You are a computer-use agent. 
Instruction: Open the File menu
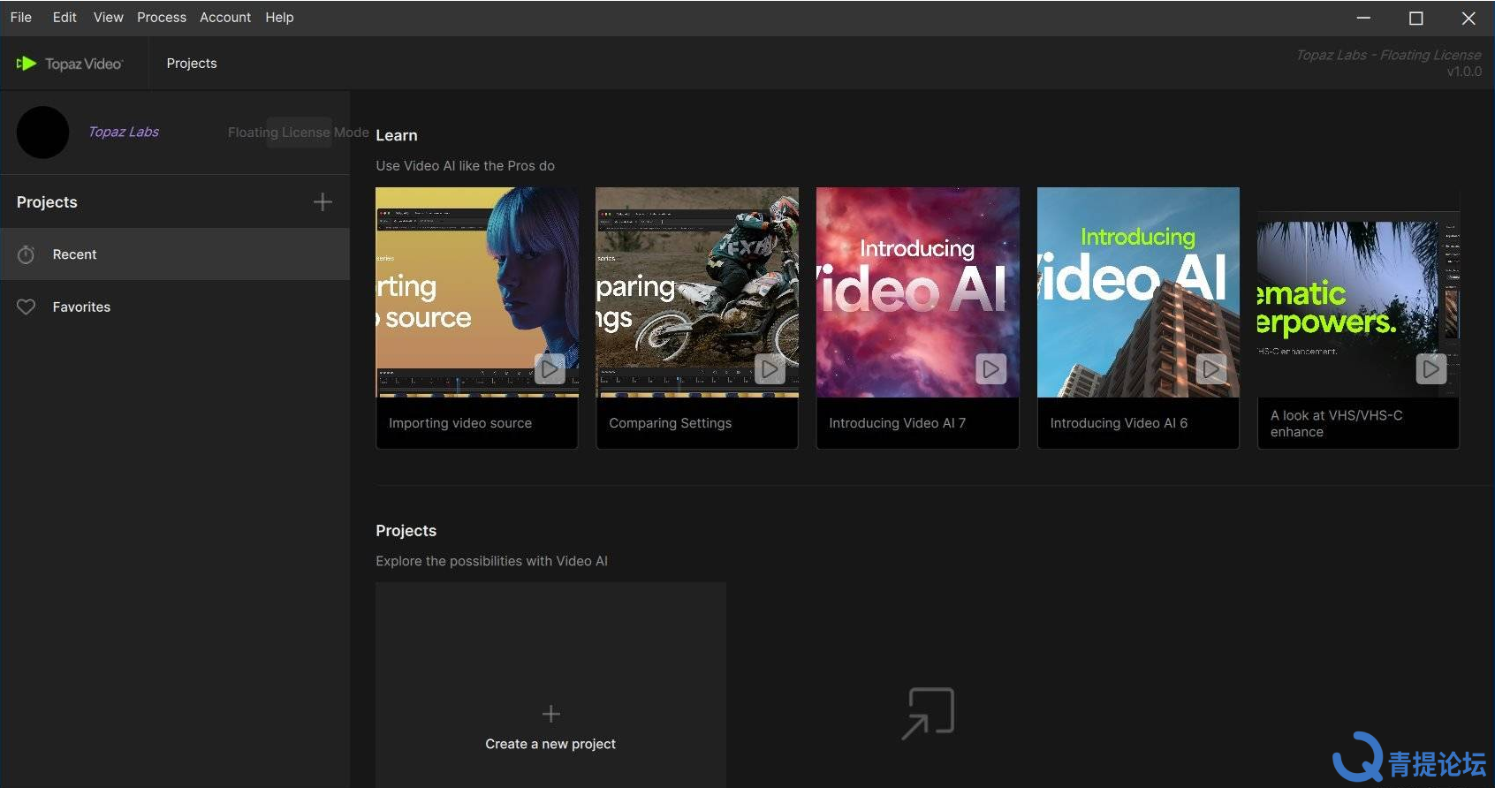point(20,18)
